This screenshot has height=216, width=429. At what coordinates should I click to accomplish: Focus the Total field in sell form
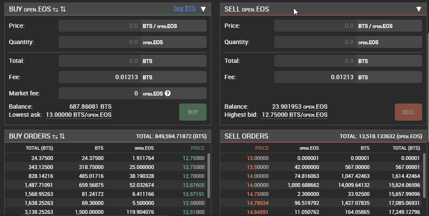pyautogui.click(x=315, y=61)
